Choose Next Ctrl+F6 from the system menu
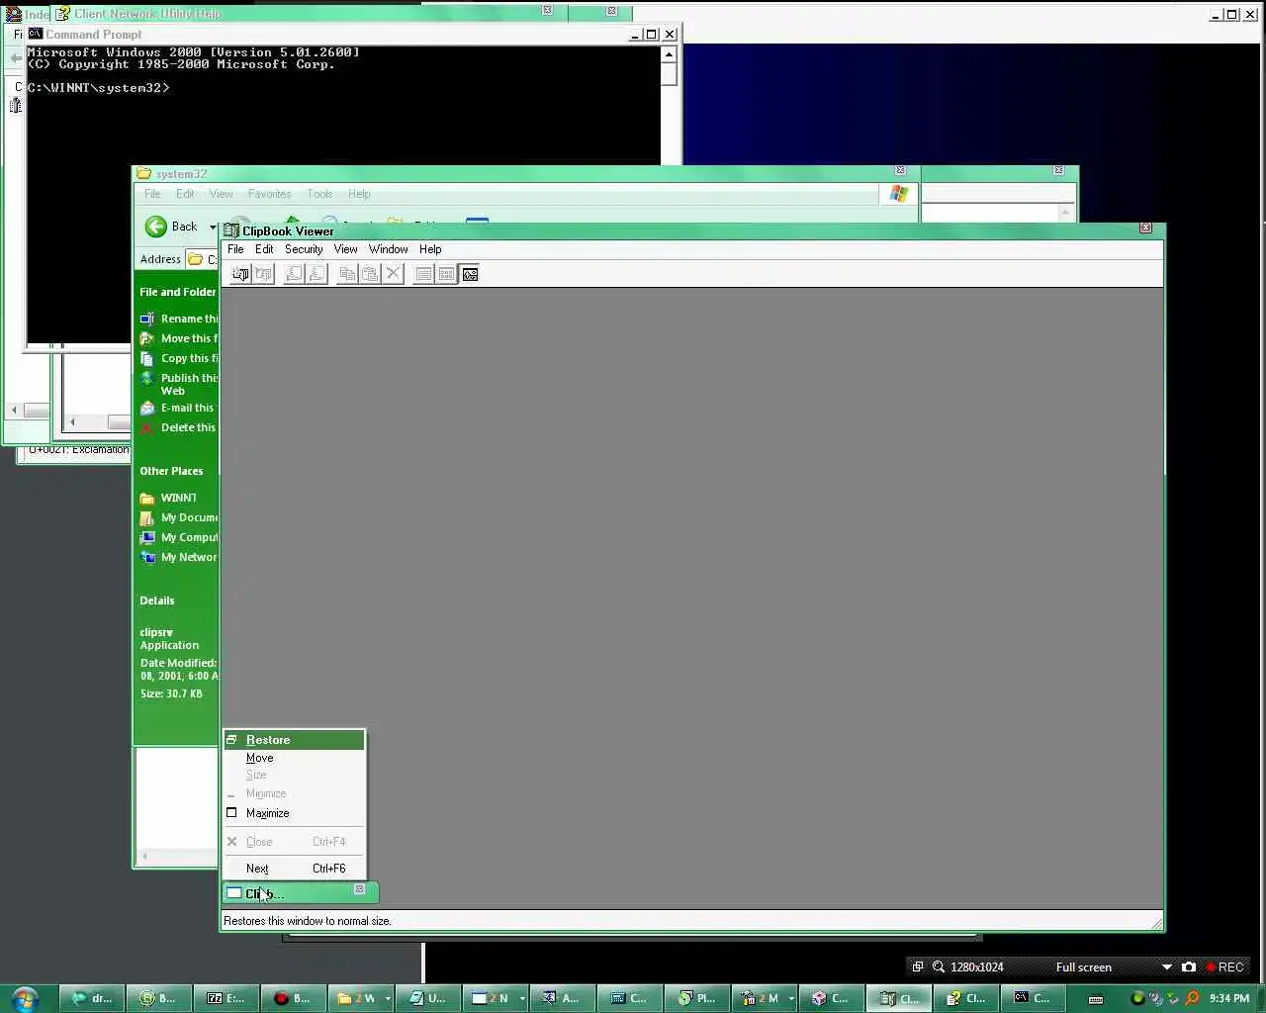This screenshot has height=1013, width=1266. coord(294,869)
